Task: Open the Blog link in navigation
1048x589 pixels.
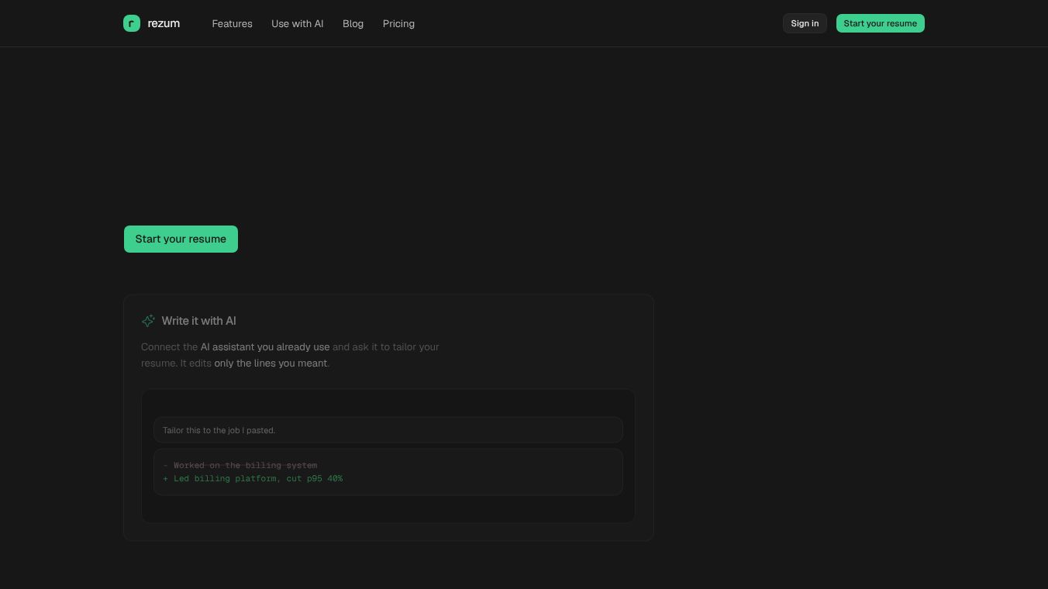Action: [353, 23]
